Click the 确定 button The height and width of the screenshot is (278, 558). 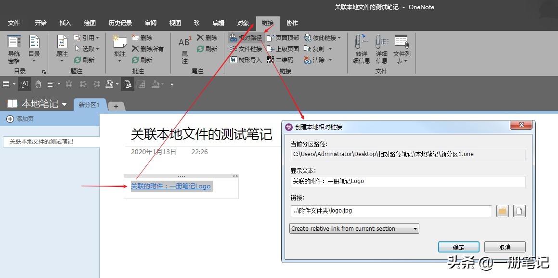[x=459, y=247]
